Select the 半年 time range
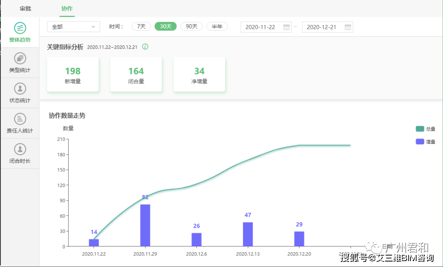Viewport: 443px width, 267px height. point(217,26)
